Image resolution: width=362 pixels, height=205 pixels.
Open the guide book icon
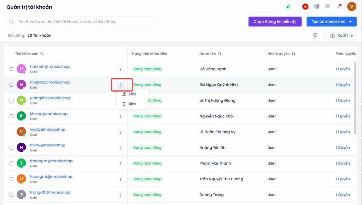click(316, 6)
